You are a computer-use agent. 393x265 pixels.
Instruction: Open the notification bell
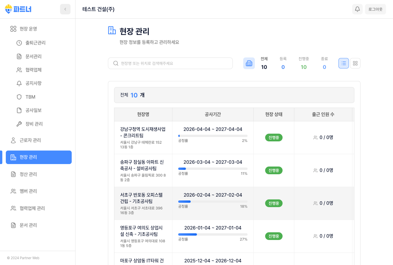pos(357,9)
